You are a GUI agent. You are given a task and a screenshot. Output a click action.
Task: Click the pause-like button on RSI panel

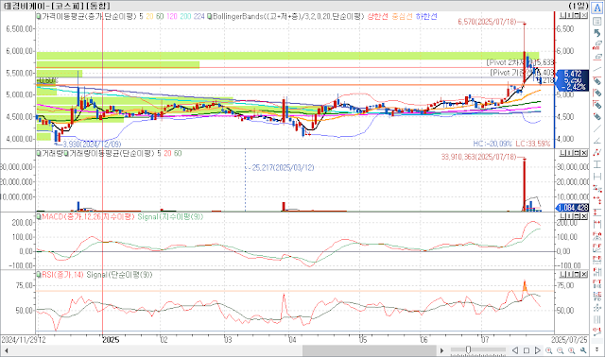(x=569, y=274)
